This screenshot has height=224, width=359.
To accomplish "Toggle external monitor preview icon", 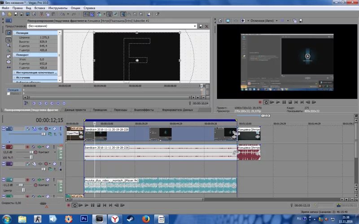I will pos(228,21).
